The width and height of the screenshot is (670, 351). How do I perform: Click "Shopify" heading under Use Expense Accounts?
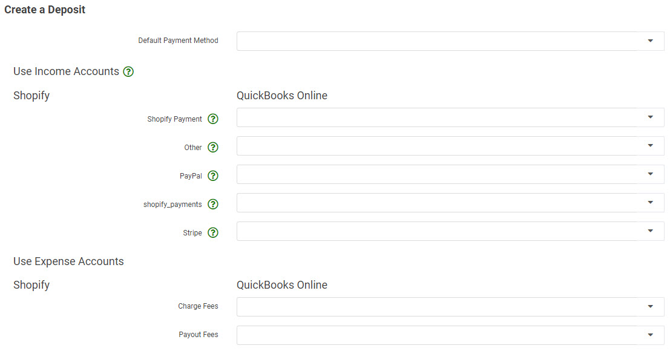[31, 285]
